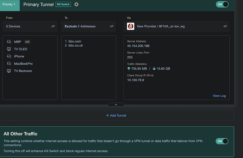The width and height of the screenshot is (243, 158).
Task: Open the 5 Devices selector
Action: (x=30, y=26)
